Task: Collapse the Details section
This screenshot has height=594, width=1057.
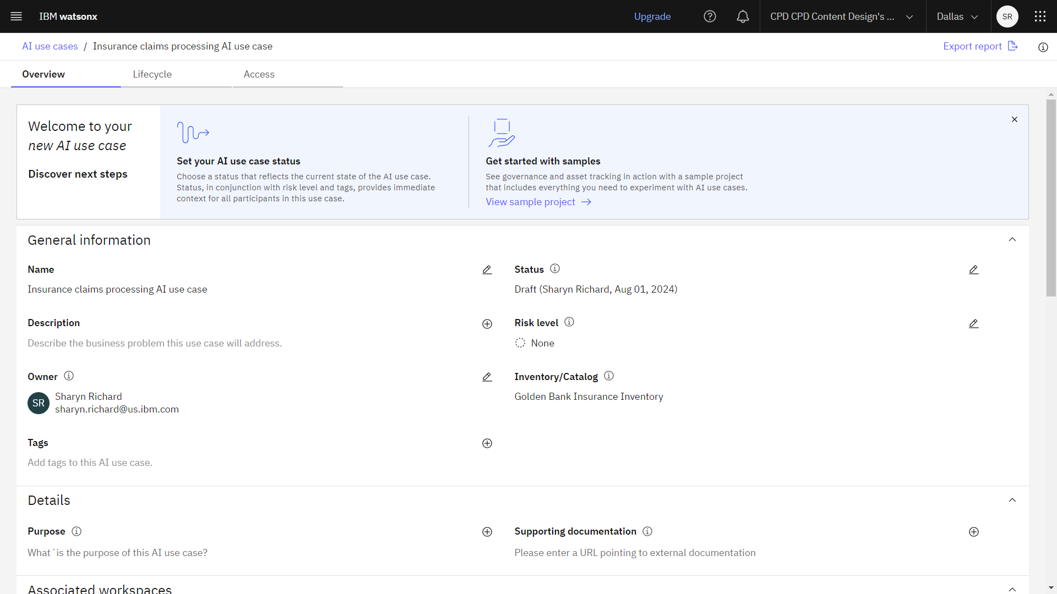Action: pyautogui.click(x=1012, y=500)
